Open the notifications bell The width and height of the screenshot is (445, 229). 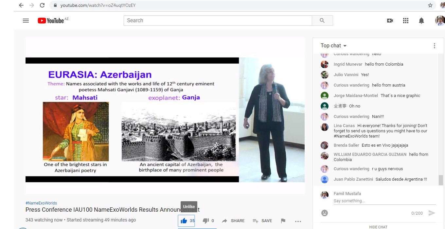[x=421, y=21]
